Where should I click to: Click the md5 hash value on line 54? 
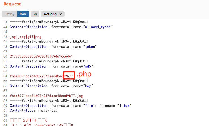coord(41,76)
